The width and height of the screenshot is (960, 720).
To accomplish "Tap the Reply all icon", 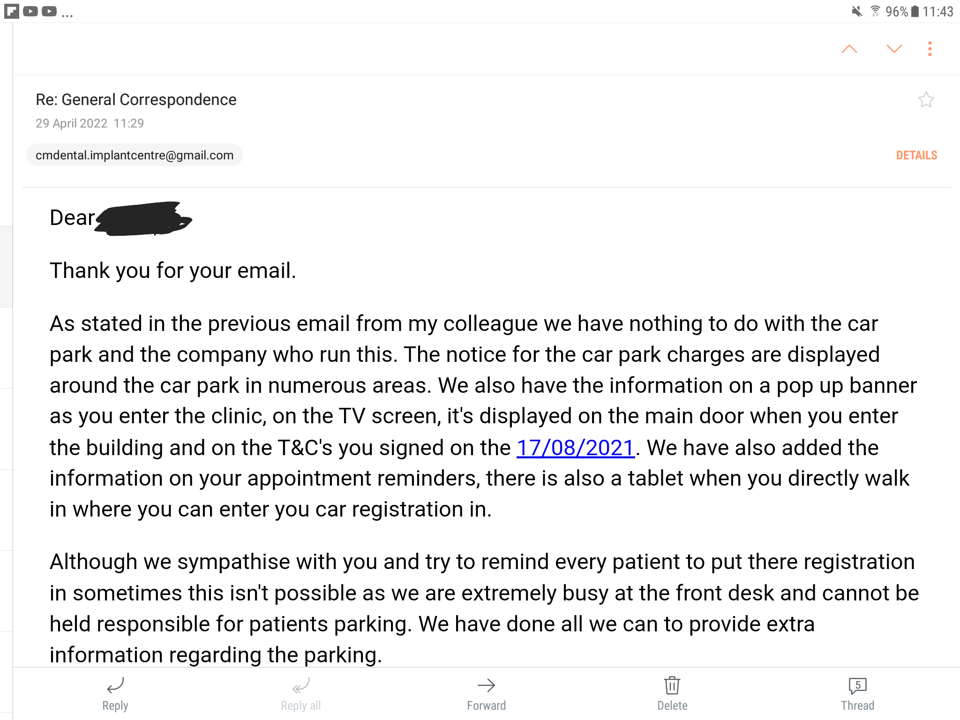I will click(301, 693).
